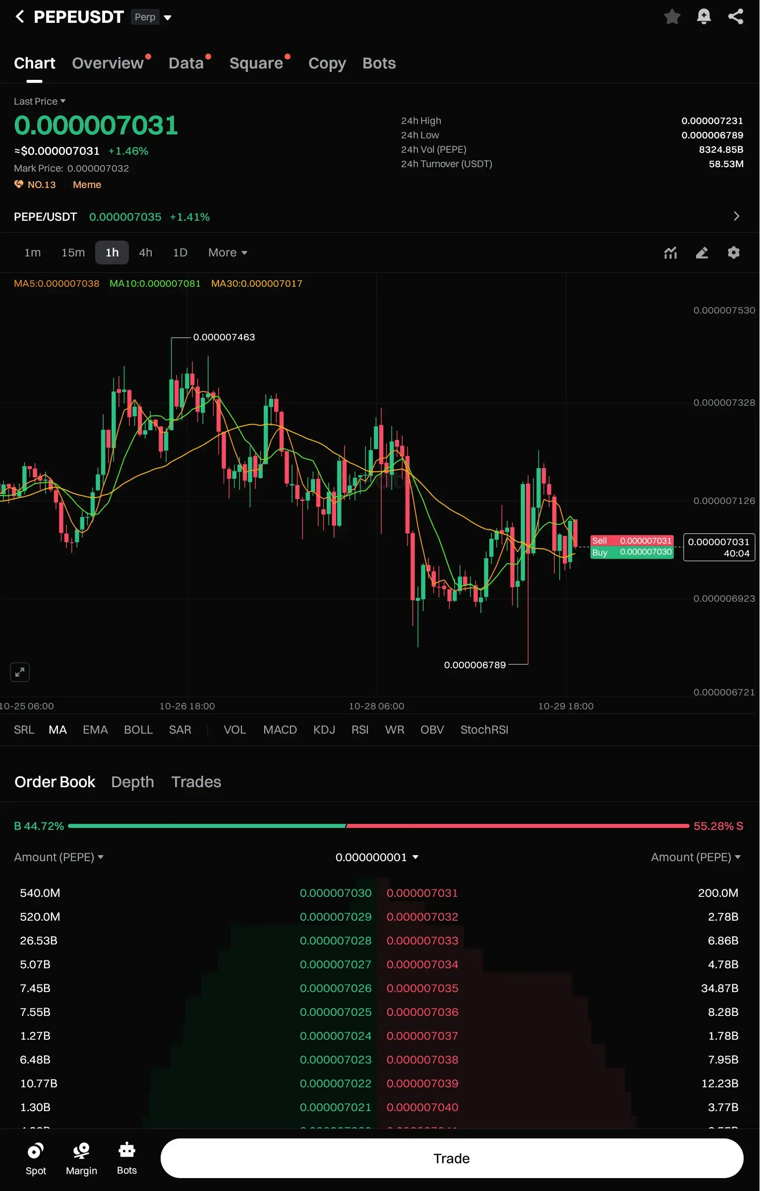Expand the More timeframes dropdown
This screenshot has width=761, height=1191.
click(228, 252)
